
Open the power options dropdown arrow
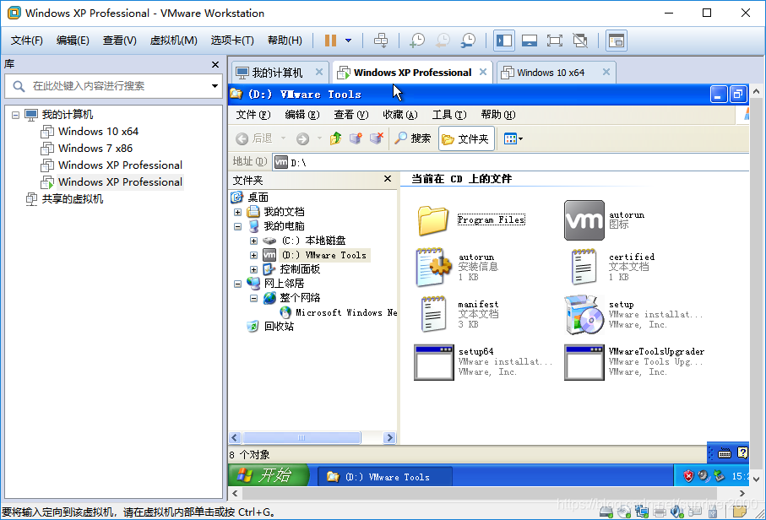point(348,41)
